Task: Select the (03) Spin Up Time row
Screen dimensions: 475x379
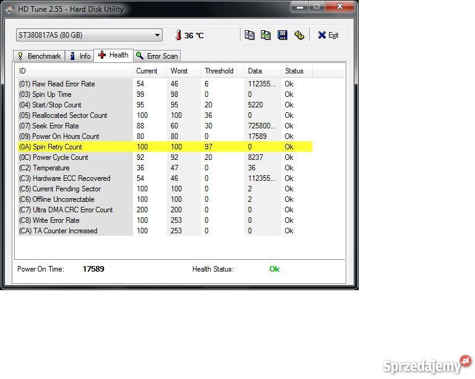Action: [165, 94]
